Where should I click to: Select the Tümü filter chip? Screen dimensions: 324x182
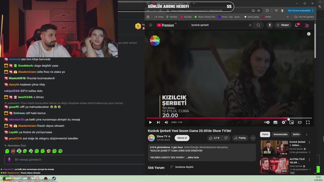point(265,134)
